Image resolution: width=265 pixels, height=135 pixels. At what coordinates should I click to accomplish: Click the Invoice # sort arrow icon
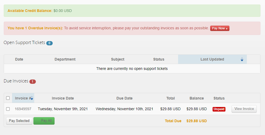click(32, 98)
